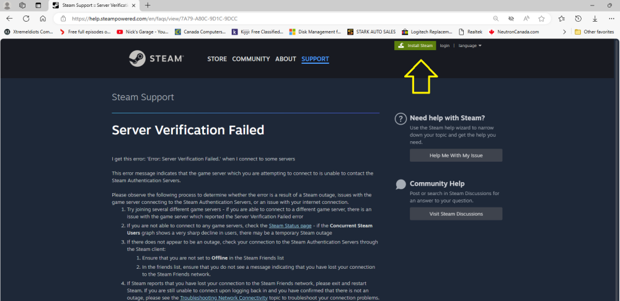Click the Visit Steam Discussions button
This screenshot has width=620, height=301.
456,214
